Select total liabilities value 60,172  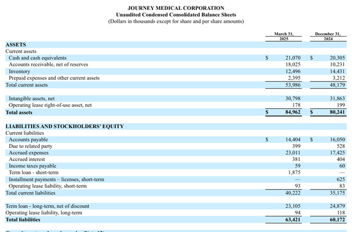(337, 220)
